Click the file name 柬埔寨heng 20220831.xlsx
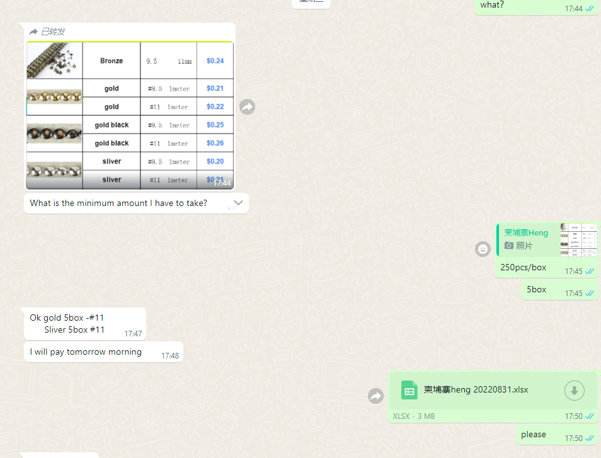The width and height of the screenshot is (601, 458). [x=476, y=390]
